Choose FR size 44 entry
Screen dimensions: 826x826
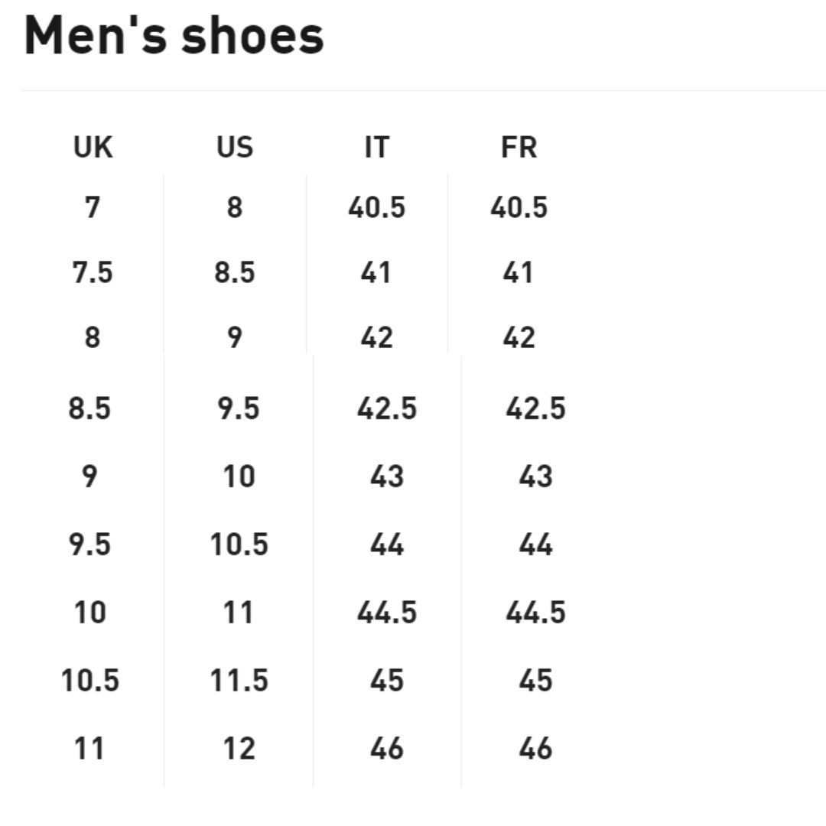click(x=535, y=545)
